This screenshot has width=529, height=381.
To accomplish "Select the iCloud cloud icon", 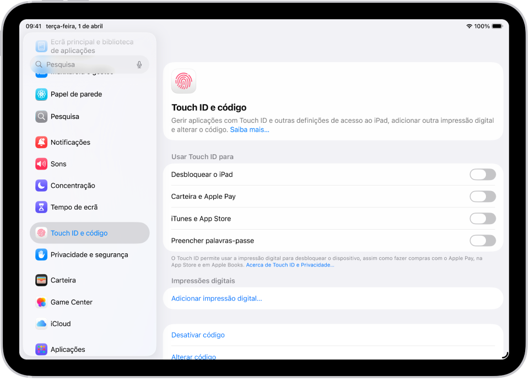I will pos(41,324).
